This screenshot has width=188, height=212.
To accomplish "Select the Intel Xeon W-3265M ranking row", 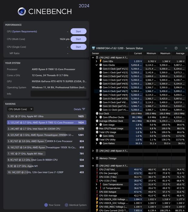I will (46, 129).
